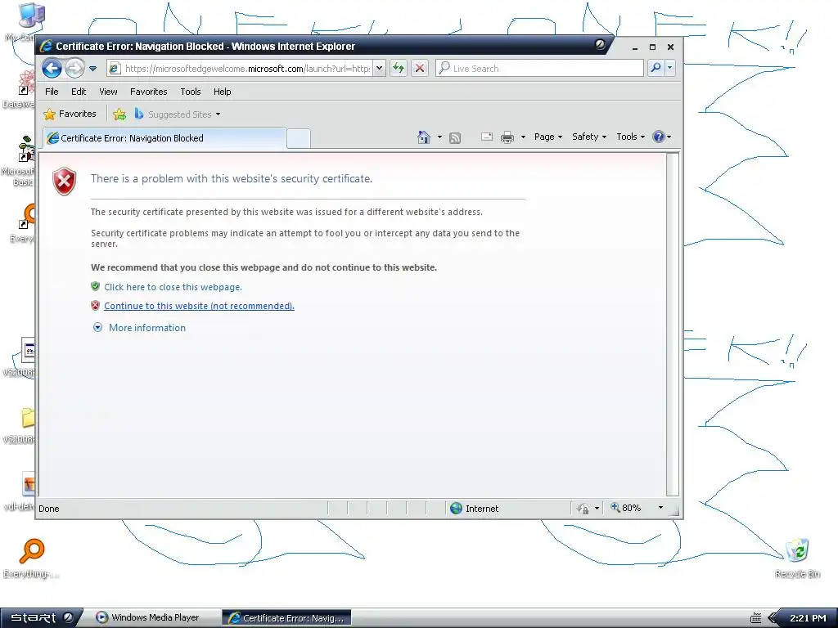Click the red shield continue icon

(95, 306)
